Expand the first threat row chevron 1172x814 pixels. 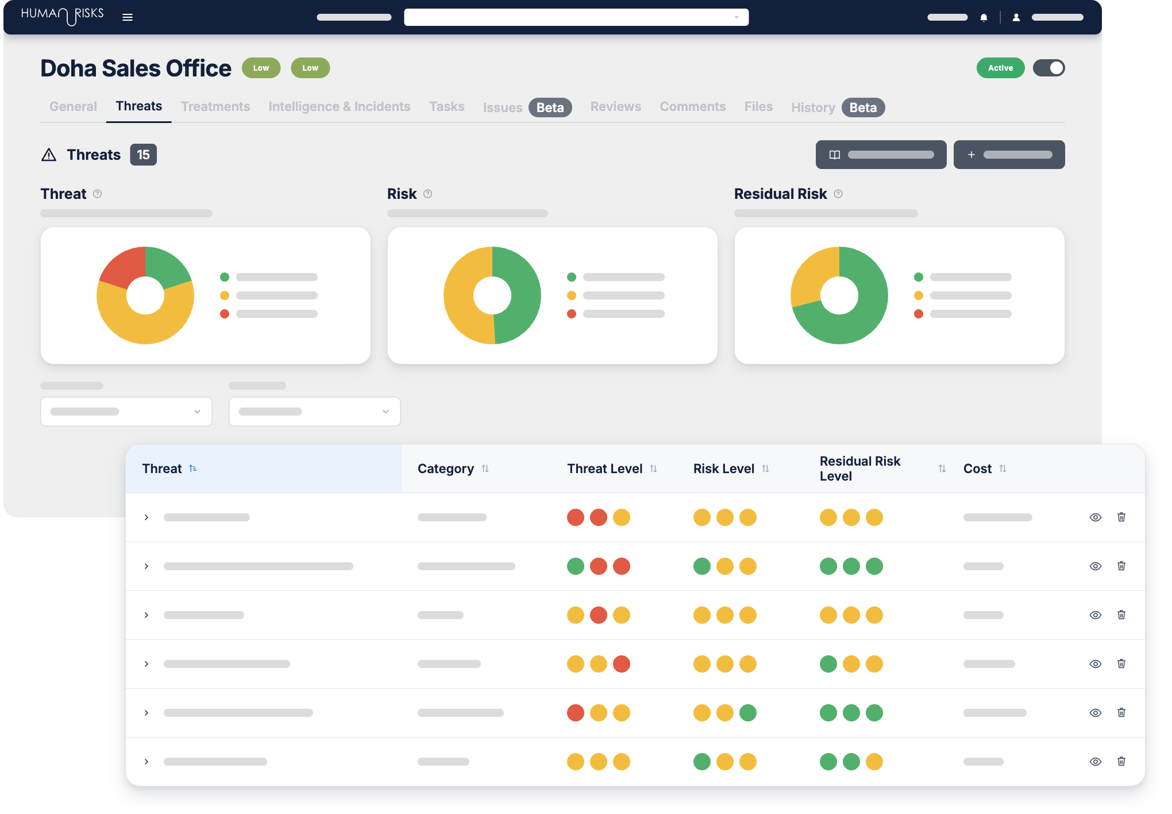click(x=146, y=517)
